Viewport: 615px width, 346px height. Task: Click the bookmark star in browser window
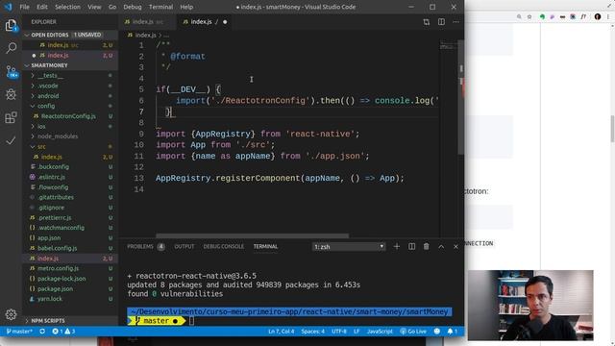coord(529,17)
